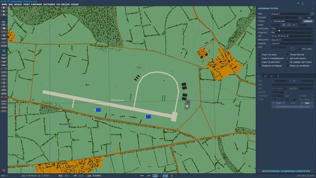Viewport: 316px width, 178px height.
Task: Select the Airplane group tool under ОБЪЕКТ
Action: pyautogui.click(x=4, y=58)
